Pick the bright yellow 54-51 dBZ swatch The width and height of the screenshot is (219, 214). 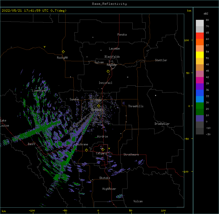pyautogui.click(x=200, y=55)
